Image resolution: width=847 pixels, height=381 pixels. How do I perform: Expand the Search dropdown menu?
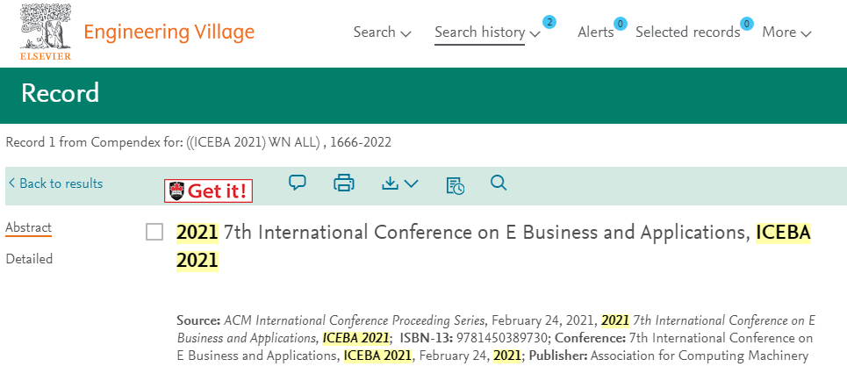[382, 32]
